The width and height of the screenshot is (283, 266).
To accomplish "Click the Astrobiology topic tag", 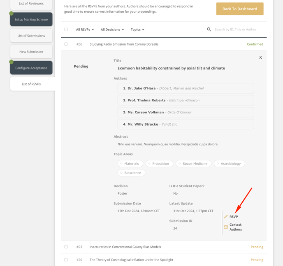I will (x=230, y=163).
